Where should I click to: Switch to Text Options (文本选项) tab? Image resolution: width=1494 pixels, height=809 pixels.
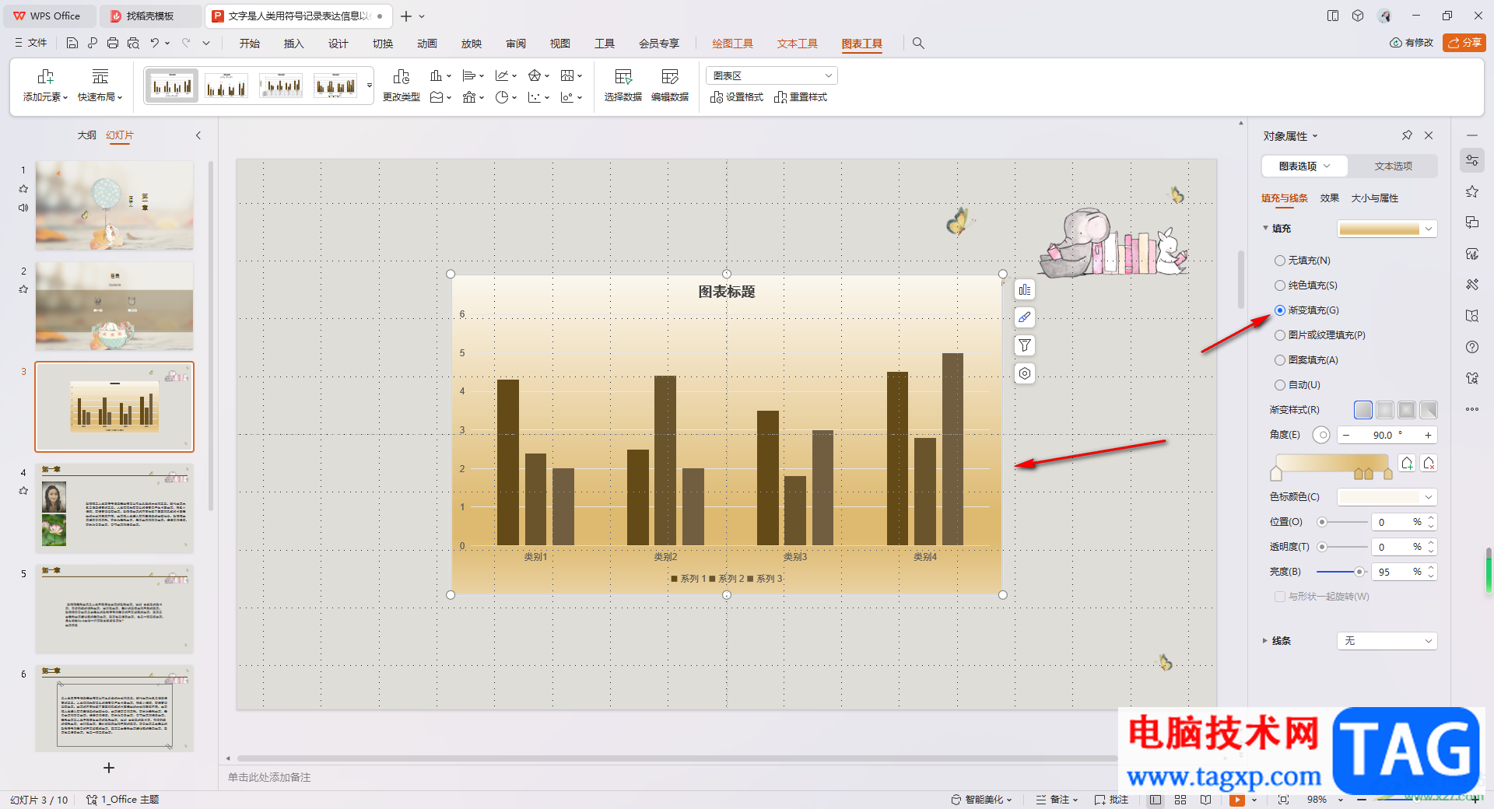(1393, 166)
